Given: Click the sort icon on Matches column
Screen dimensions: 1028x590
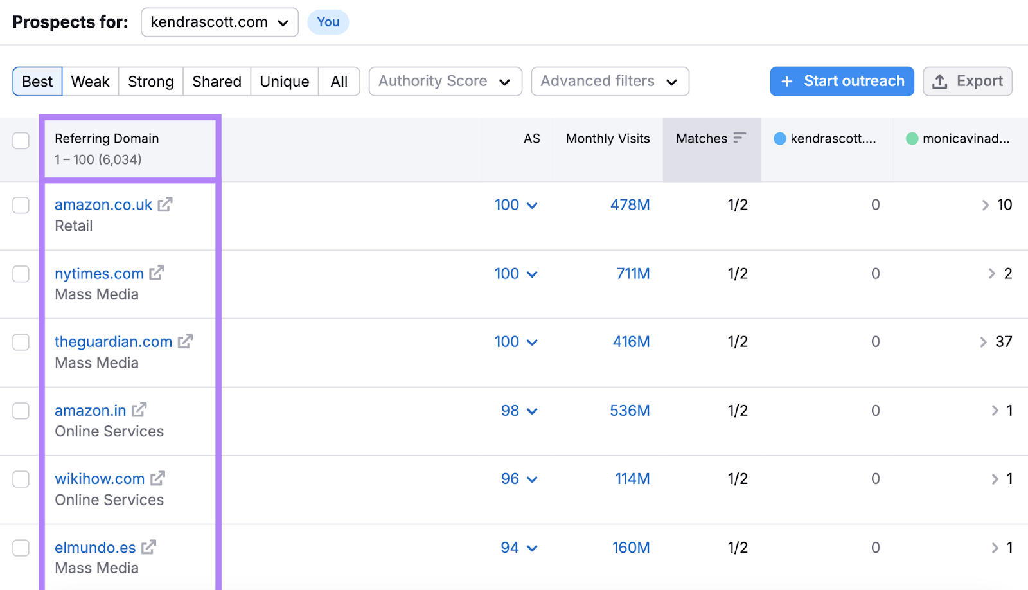Looking at the screenshot, I should (x=741, y=138).
